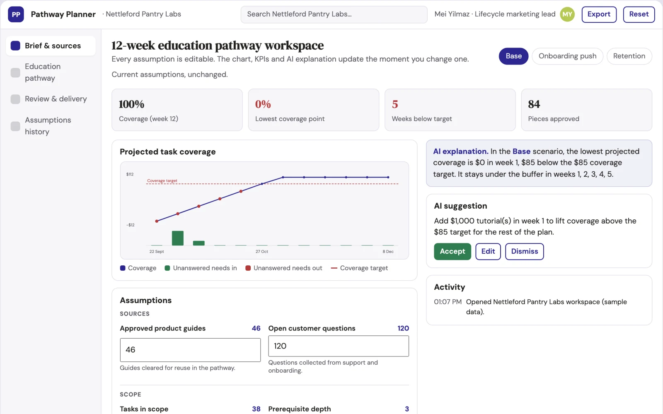Edit the AI suggestion
Screen dimensions: 663x414
pyautogui.click(x=488, y=251)
